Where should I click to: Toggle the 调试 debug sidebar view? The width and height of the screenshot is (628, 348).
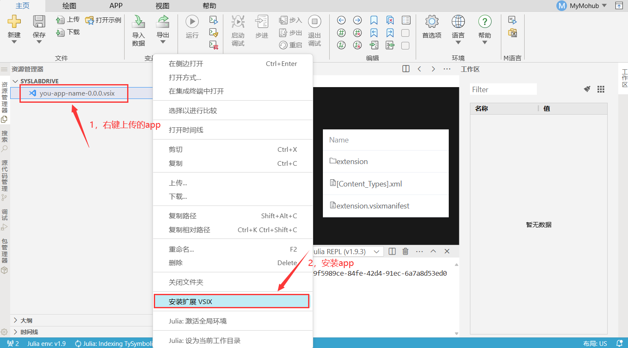(5, 220)
